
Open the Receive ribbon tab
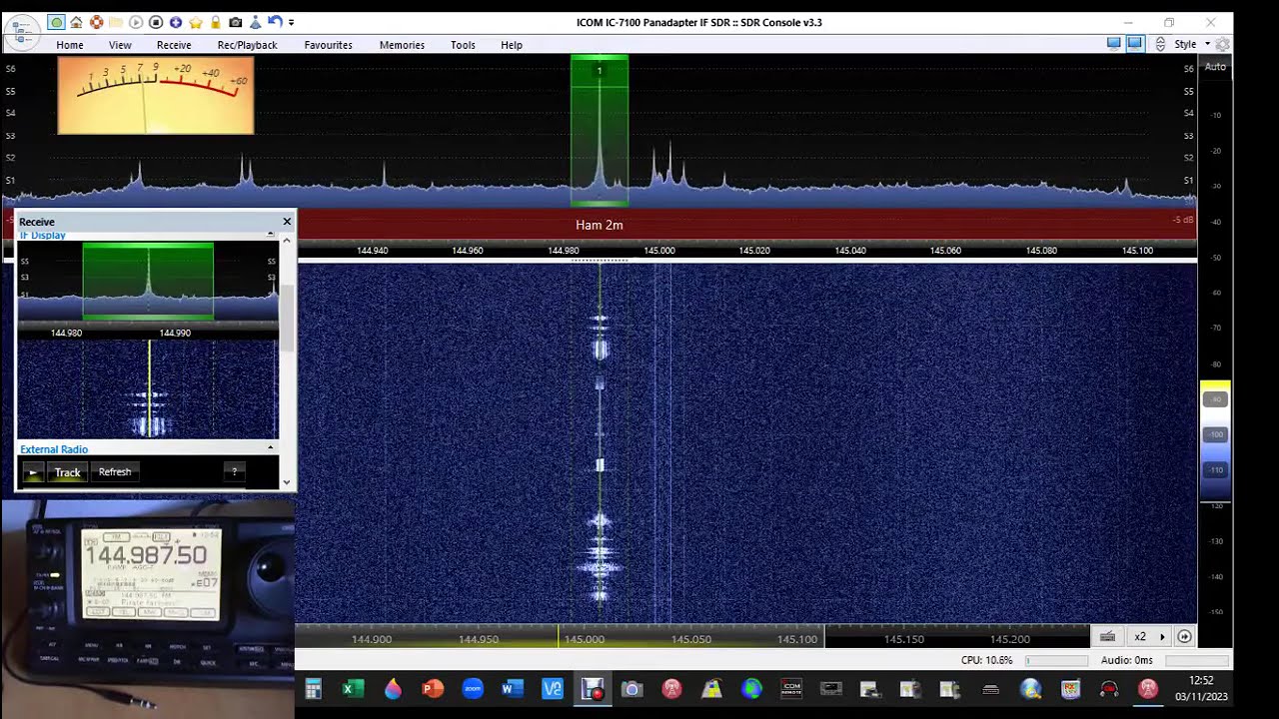pos(174,45)
